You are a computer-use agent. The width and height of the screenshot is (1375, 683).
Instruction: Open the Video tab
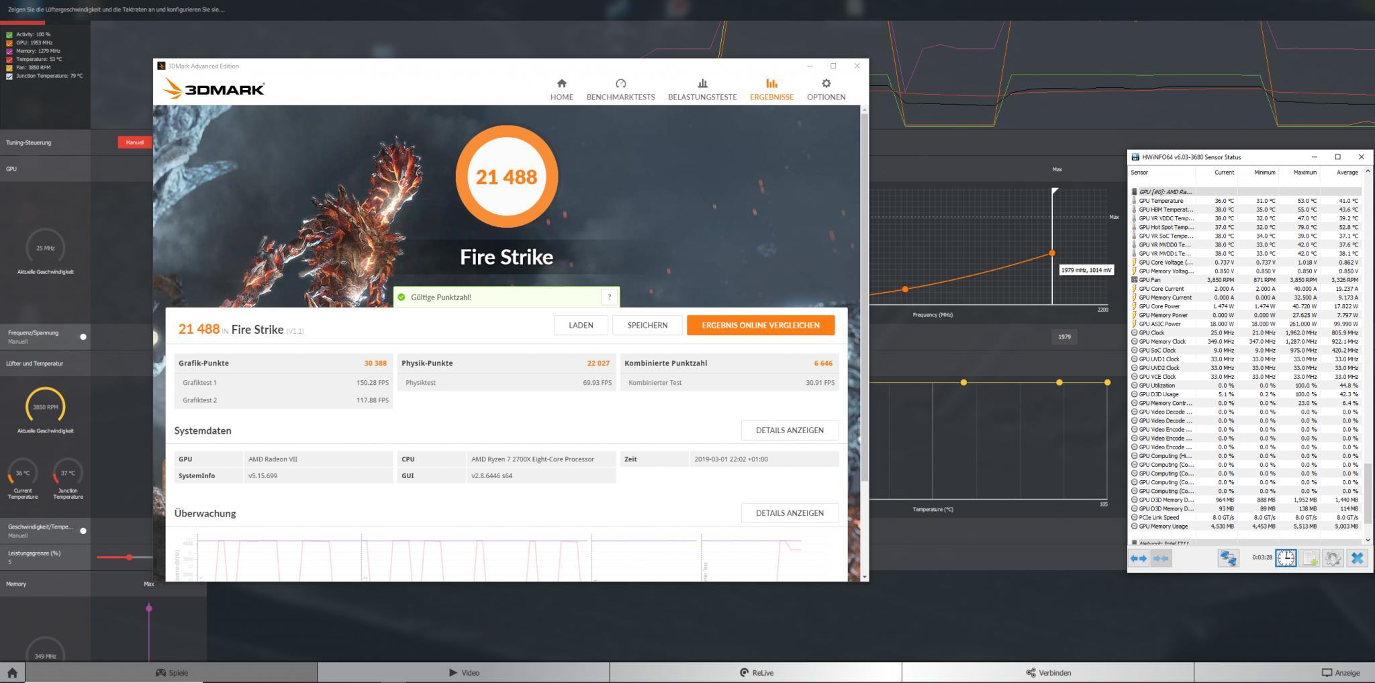click(463, 672)
